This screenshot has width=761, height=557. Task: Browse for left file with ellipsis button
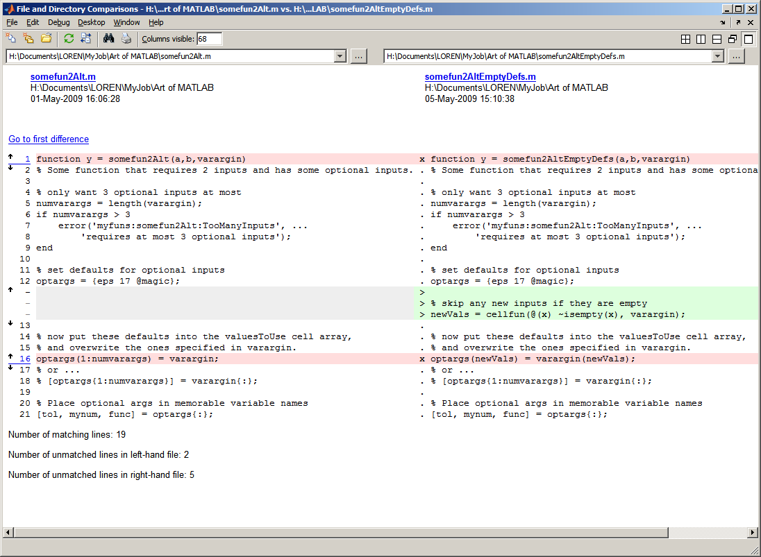click(x=358, y=57)
